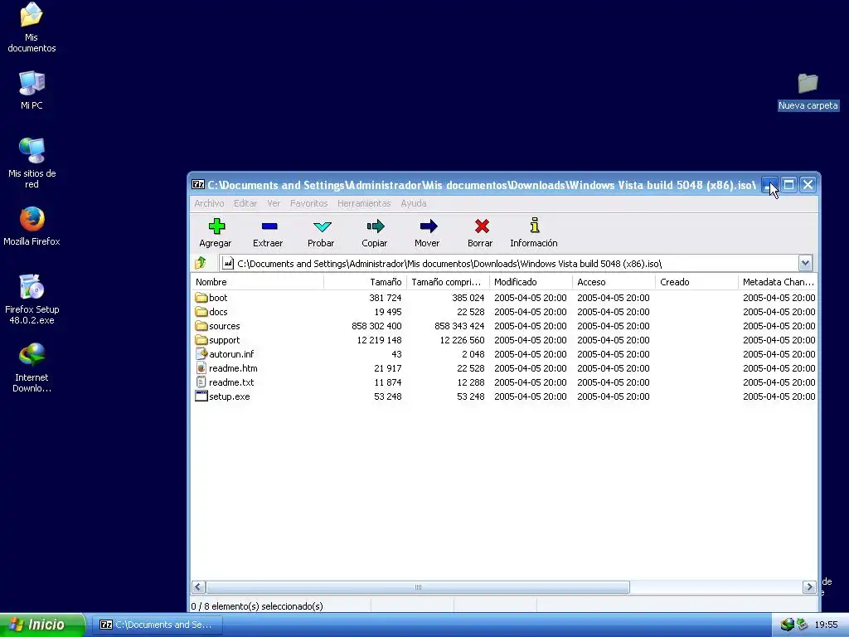The height and width of the screenshot is (637, 849).
Task: Sort by Tamaño comprimido column header
Action: click(448, 282)
